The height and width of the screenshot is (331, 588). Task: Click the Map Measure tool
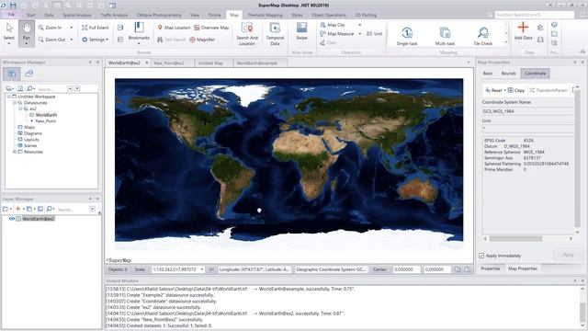tap(337, 33)
